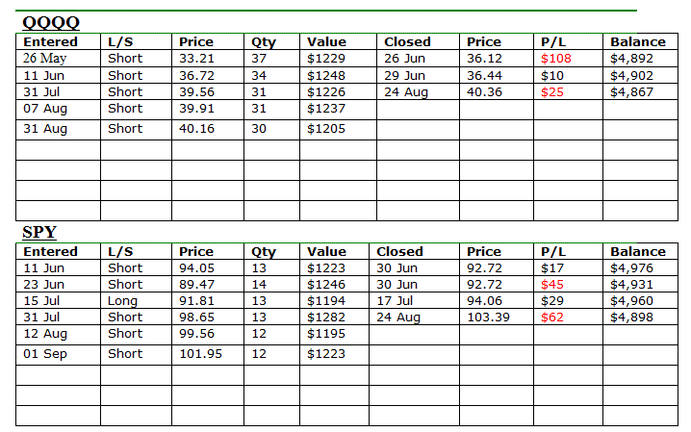The height and width of the screenshot is (432, 691).
Task: Select the red $108 P/L cell
Action: coord(553,59)
